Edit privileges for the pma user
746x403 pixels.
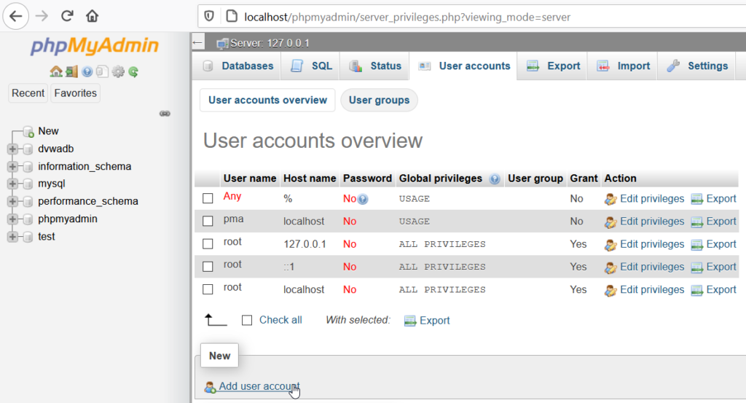click(644, 222)
